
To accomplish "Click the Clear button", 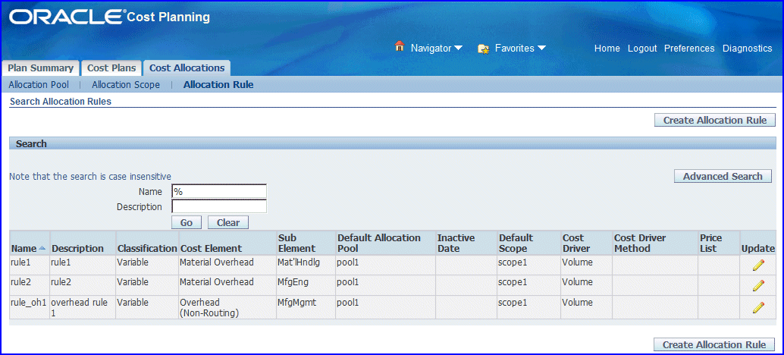I will (x=228, y=222).
